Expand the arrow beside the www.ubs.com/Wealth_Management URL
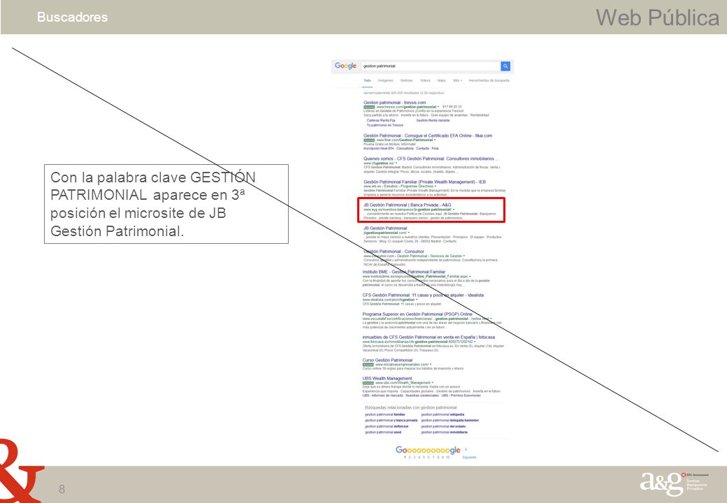This screenshot has height=503, width=727. (x=433, y=383)
